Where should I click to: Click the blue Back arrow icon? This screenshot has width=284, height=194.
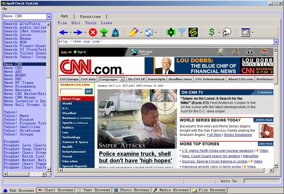(63, 33)
